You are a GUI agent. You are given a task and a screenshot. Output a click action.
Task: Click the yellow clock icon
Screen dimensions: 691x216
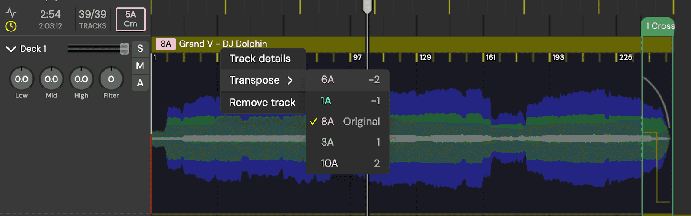11,26
